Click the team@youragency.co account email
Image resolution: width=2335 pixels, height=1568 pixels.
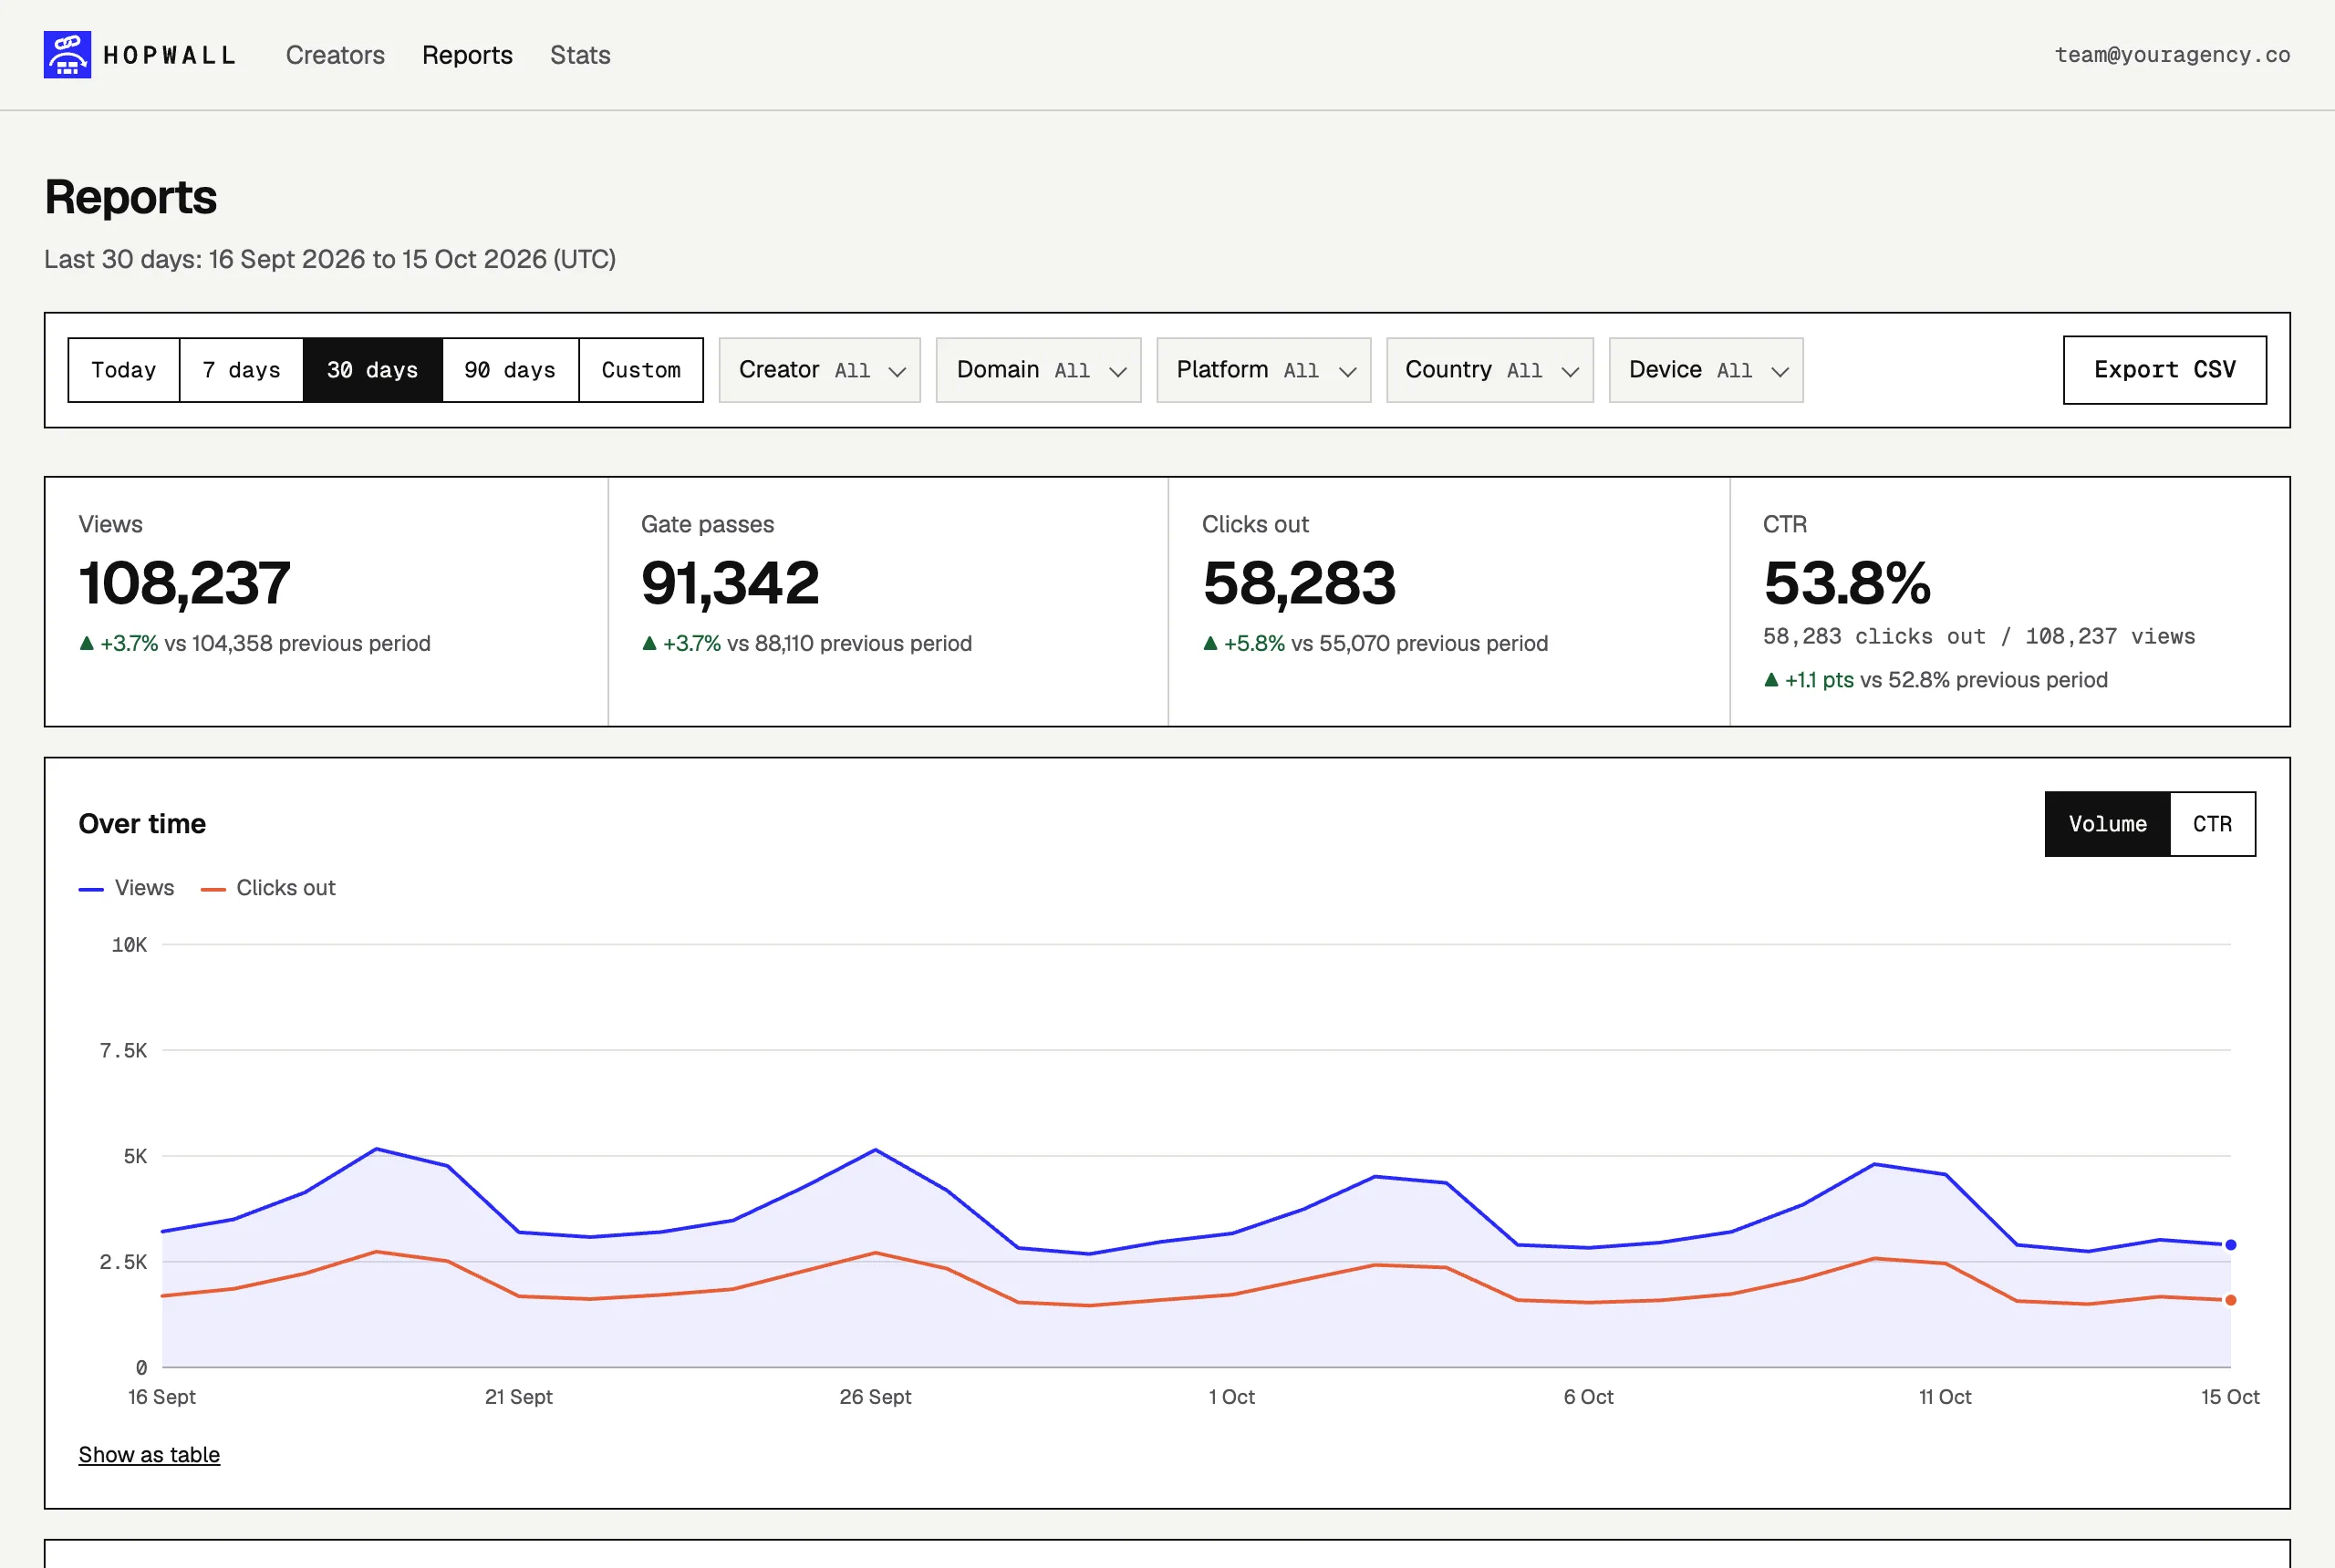2173,55
